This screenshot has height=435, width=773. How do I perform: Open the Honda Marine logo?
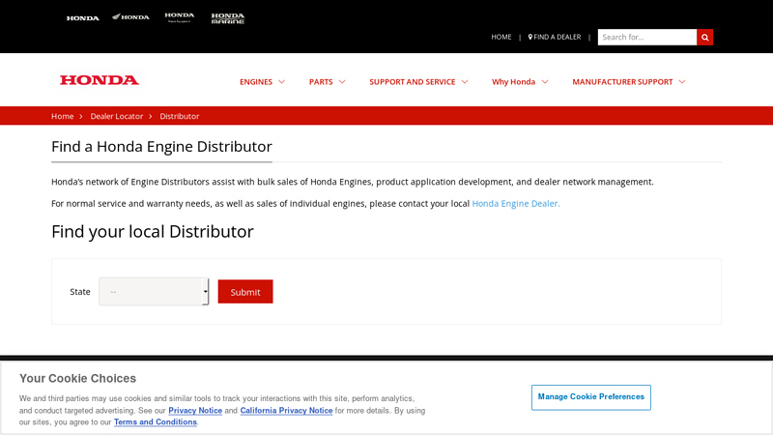(x=228, y=18)
